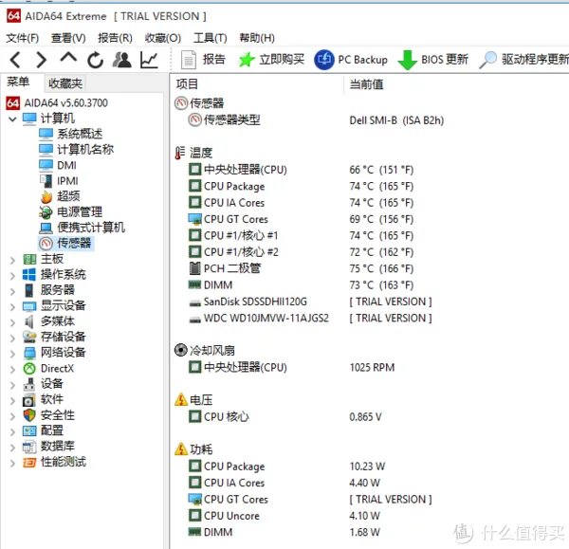Image resolution: width=569 pixels, height=549 pixels.
Task: Switch to the 菜单 tab
Action: point(18,82)
